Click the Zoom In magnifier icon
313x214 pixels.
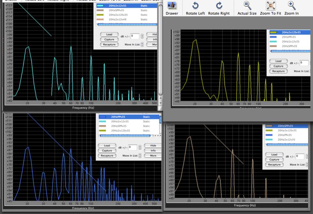pyautogui.click(x=291, y=6)
